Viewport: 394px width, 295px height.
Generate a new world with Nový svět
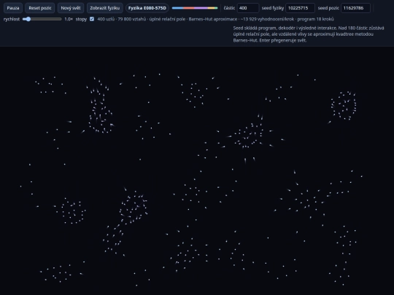71,8
